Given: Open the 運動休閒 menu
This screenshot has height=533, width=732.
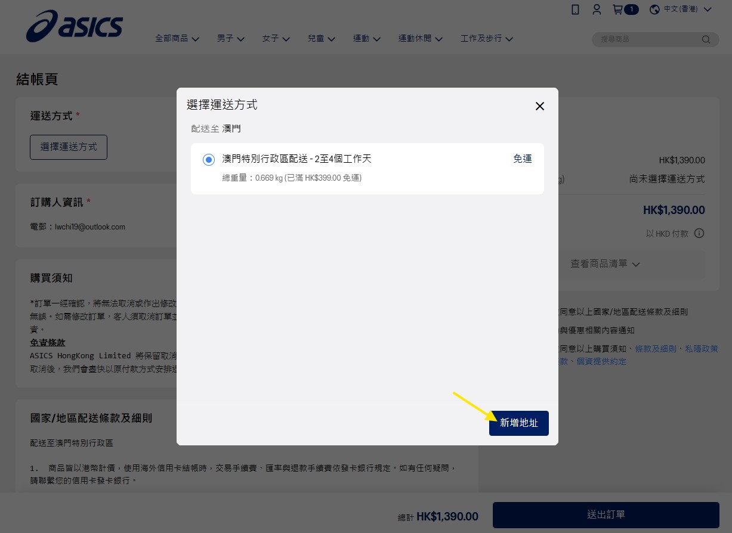Looking at the screenshot, I should pyautogui.click(x=421, y=39).
